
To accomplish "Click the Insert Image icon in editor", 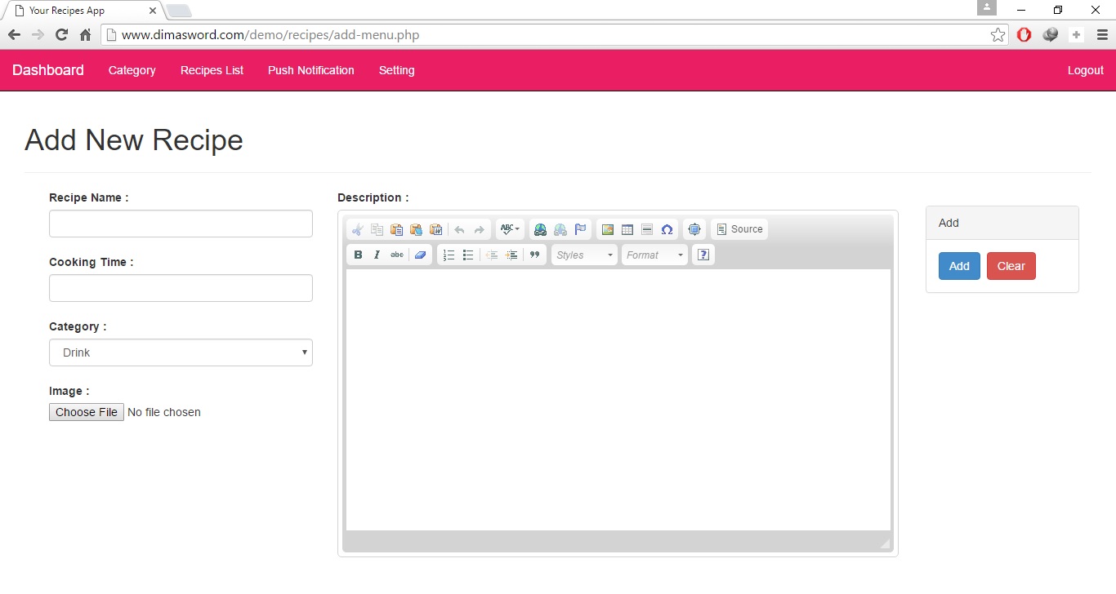I will point(607,229).
